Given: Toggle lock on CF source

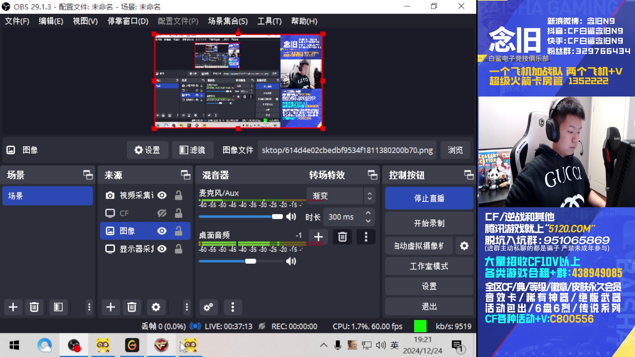Looking at the screenshot, I should pyautogui.click(x=179, y=213).
